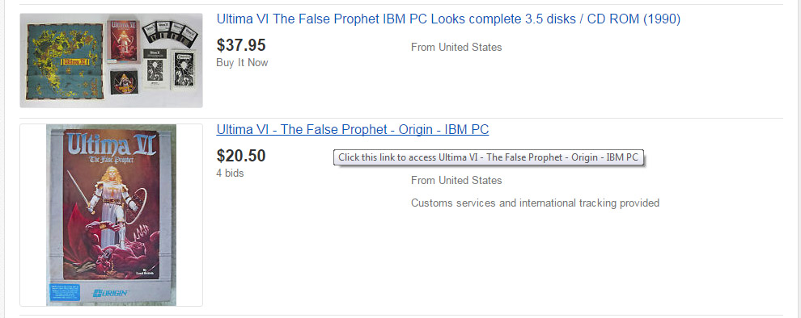Viewport: 801px width, 318px height.
Task: Click the Origin logo on the box
Action: pyautogui.click(x=110, y=294)
